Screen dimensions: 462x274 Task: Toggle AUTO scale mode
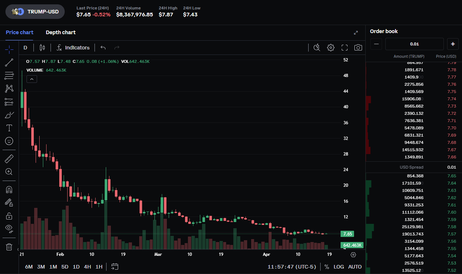point(355,267)
